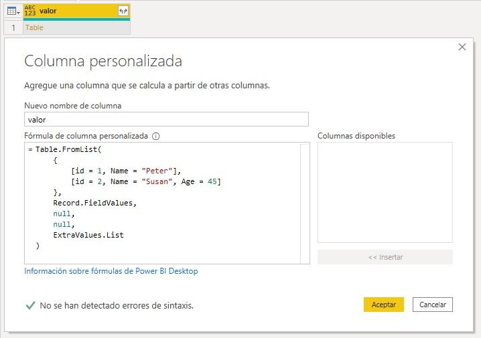
Task: Open Información sobre fórmulas de Power BI Desktop
Action: point(111,271)
